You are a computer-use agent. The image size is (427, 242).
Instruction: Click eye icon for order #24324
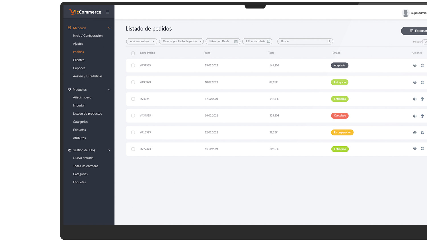415,99
